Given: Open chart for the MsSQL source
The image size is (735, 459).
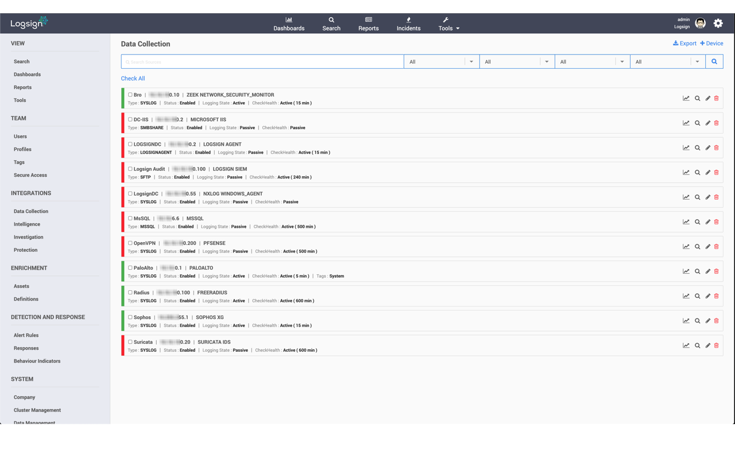Looking at the screenshot, I should pos(686,221).
